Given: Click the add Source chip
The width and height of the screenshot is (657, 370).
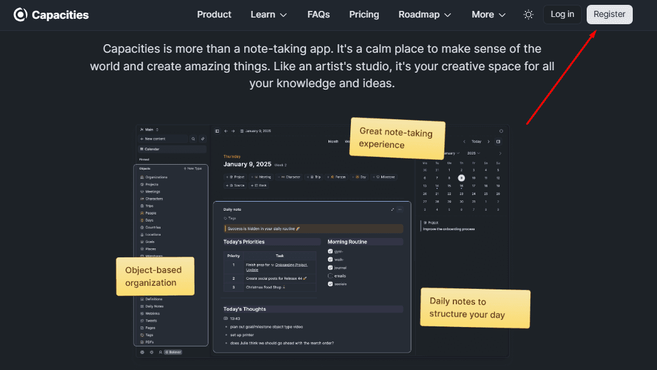Looking at the screenshot, I should (x=235, y=185).
